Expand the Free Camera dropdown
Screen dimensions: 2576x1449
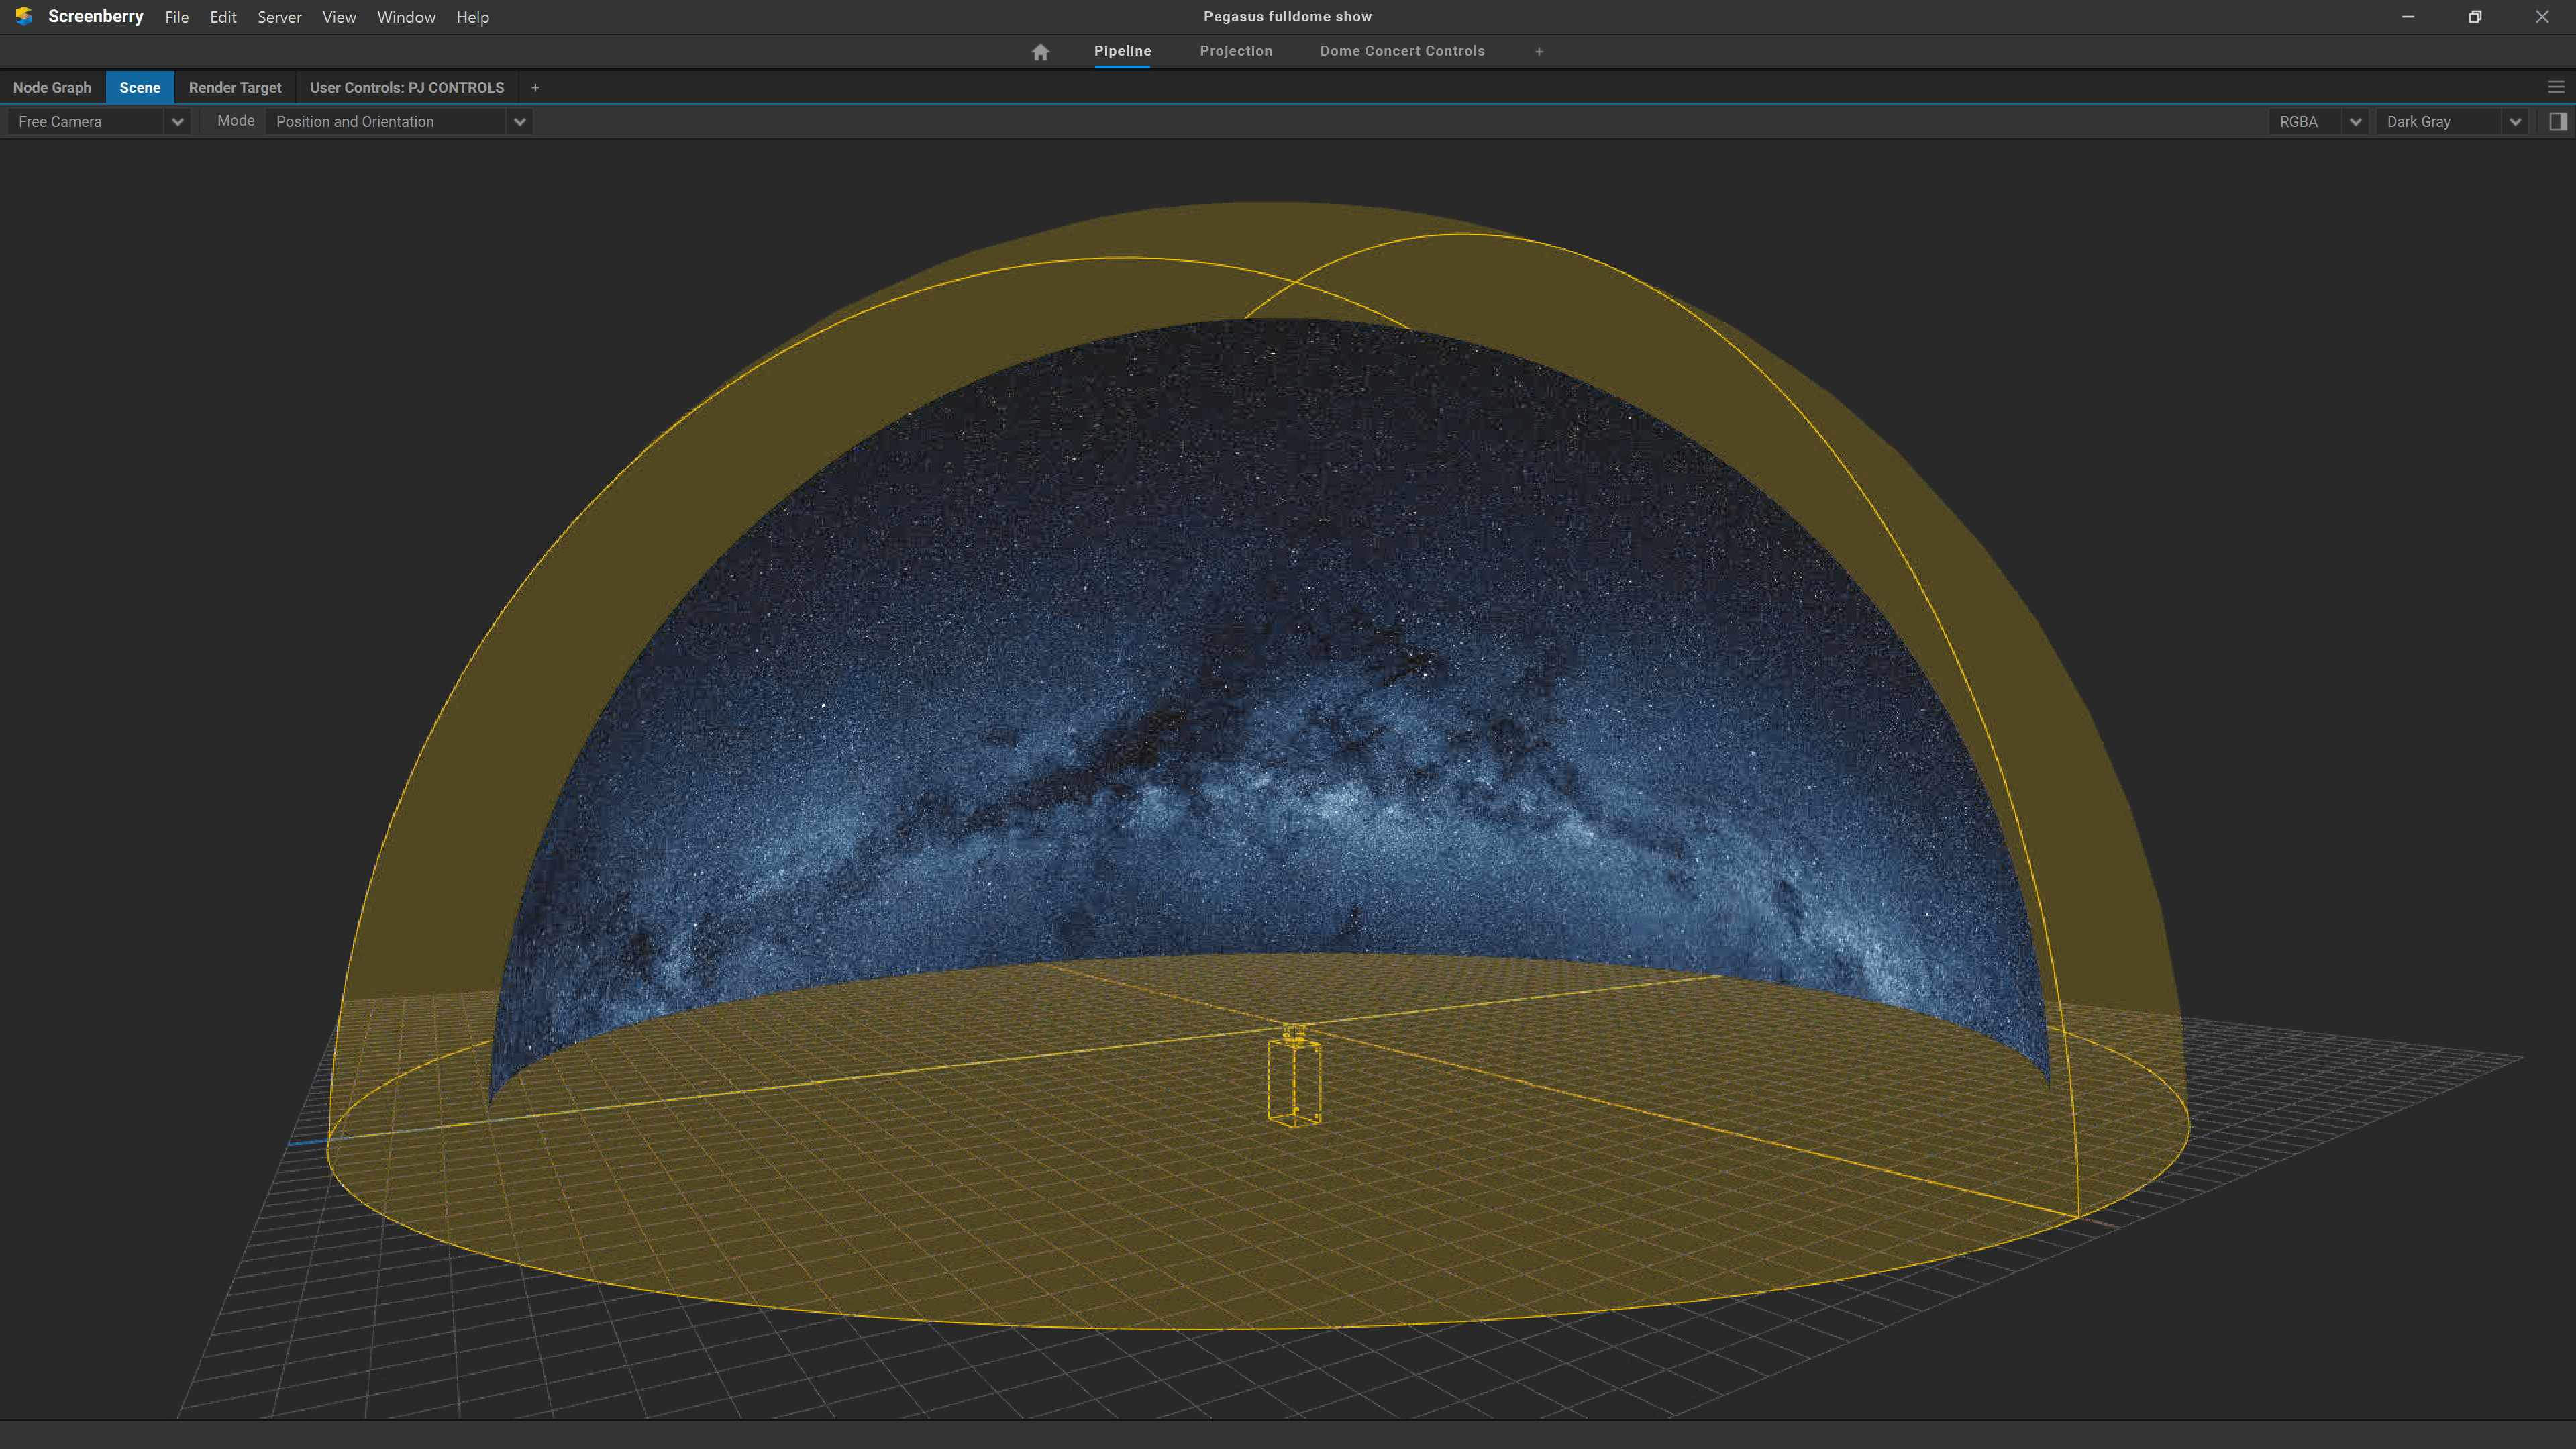pyautogui.click(x=177, y=122)
